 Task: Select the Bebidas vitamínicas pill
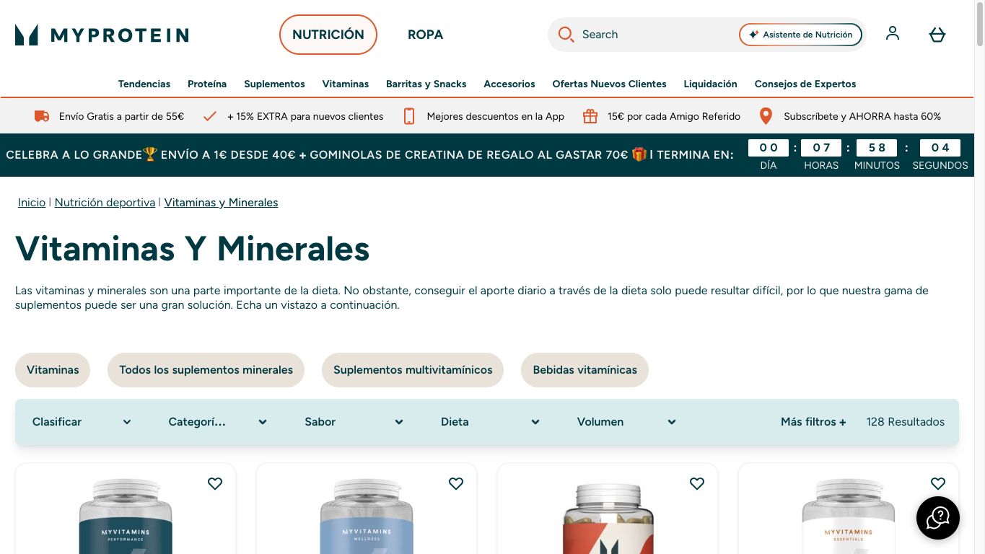[x=585, y=370]
